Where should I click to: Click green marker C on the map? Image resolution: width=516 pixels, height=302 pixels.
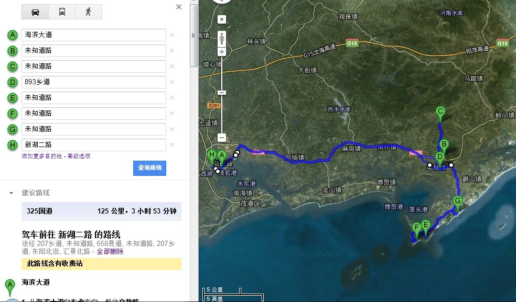(x=440, y=111)
